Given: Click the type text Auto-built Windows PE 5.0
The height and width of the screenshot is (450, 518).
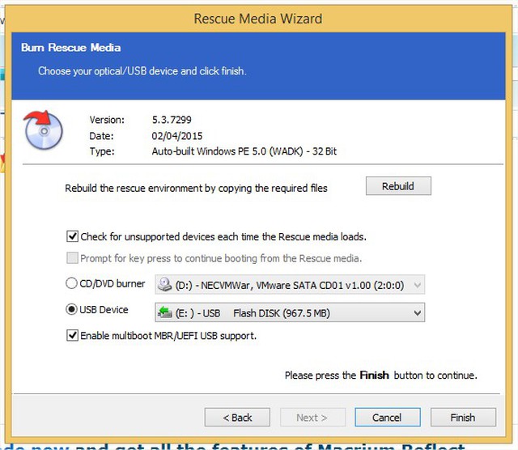Looking at the screenshot, I should pos(244,151).
